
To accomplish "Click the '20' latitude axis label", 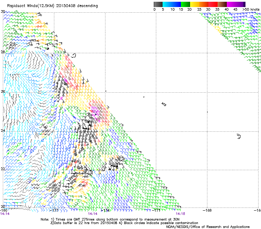I will (x=3, y=207).
